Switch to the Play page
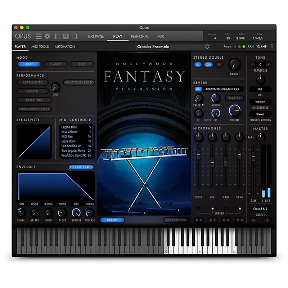This screenshot has width=288, height=288. (x=118, y=36)
